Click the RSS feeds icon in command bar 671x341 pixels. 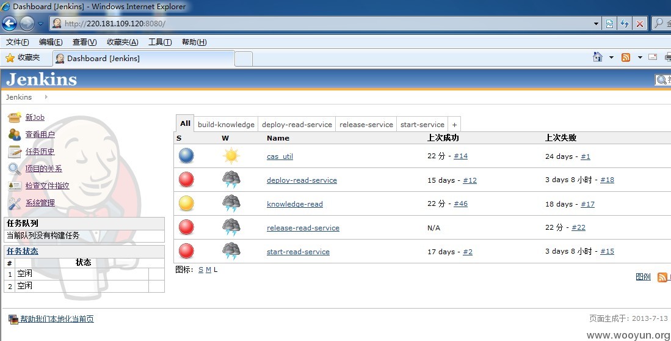click(x=626, y=57)
